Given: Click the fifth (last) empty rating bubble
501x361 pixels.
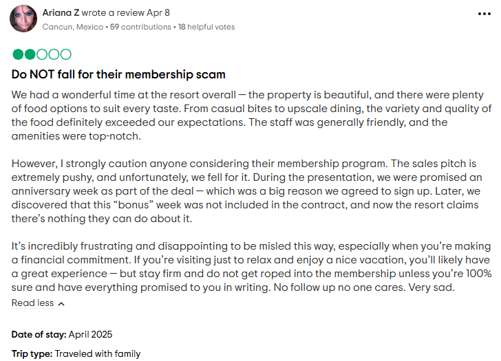Looking at the screenshot, I should 65,54.
